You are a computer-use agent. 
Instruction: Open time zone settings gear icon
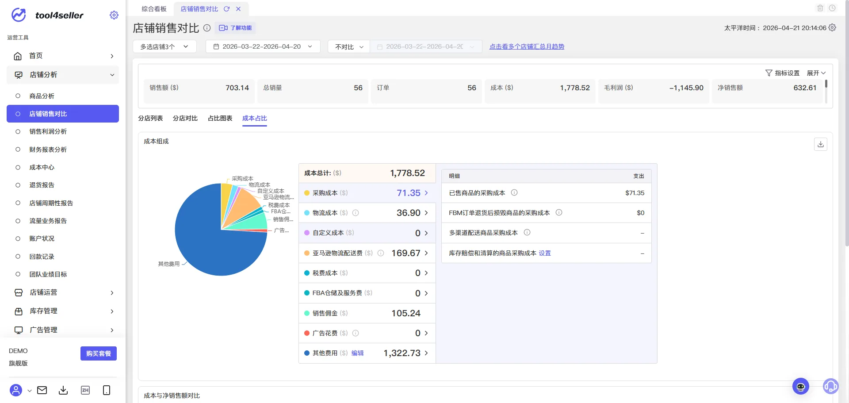pos(832,27)
